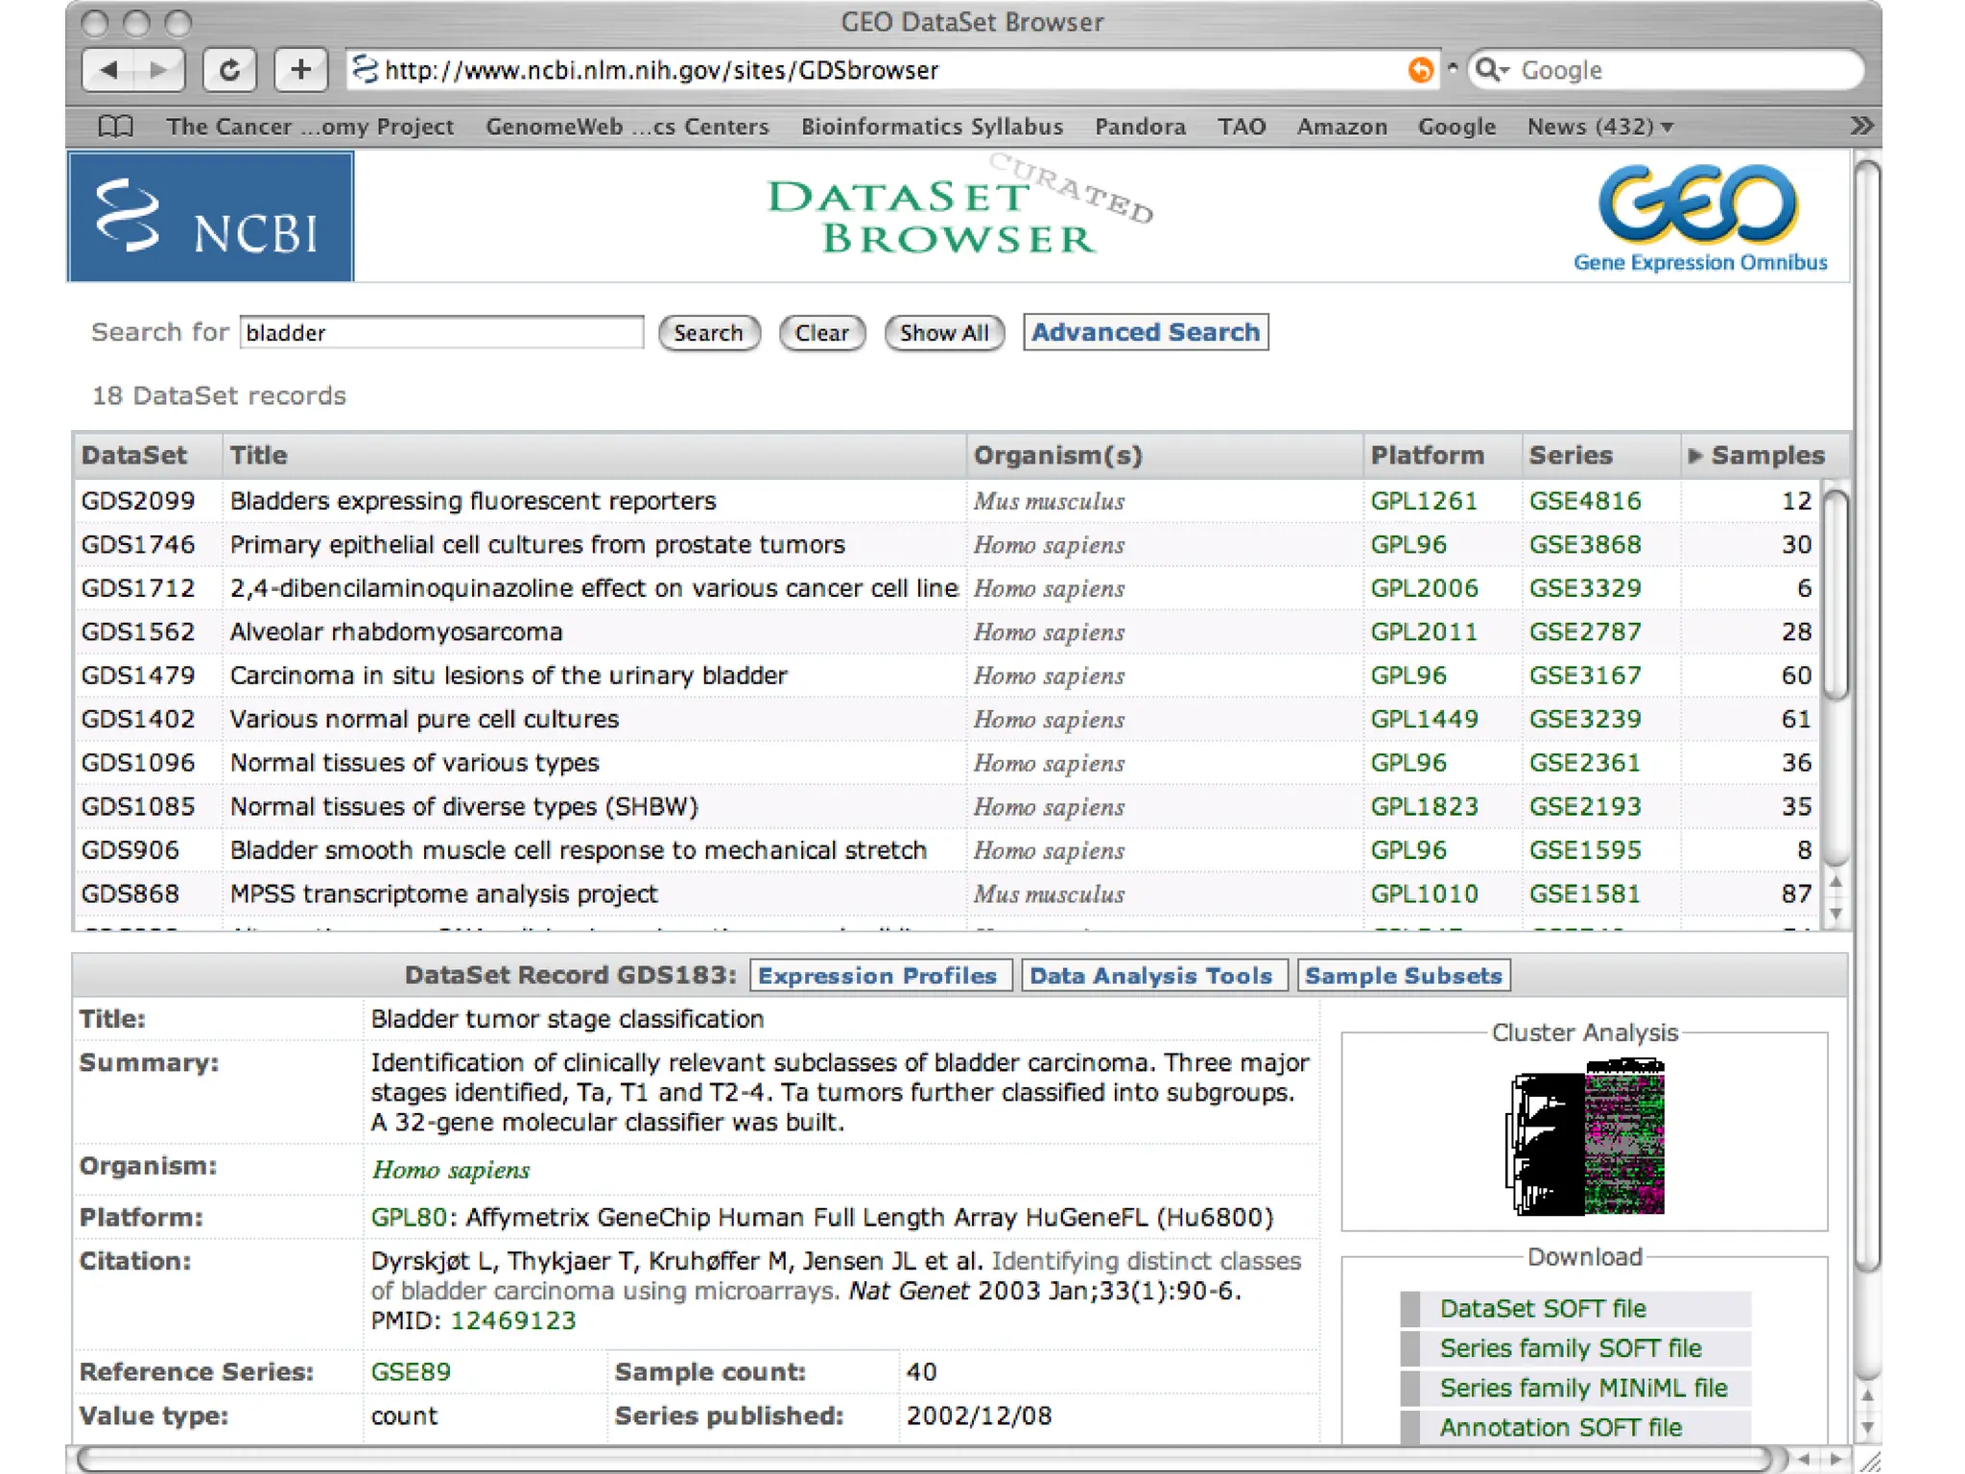The height and width of the screenshot is (1474, 1965).
Task: Click the orange RSS snapback icon in address bar
Action: coord(1420,70)
